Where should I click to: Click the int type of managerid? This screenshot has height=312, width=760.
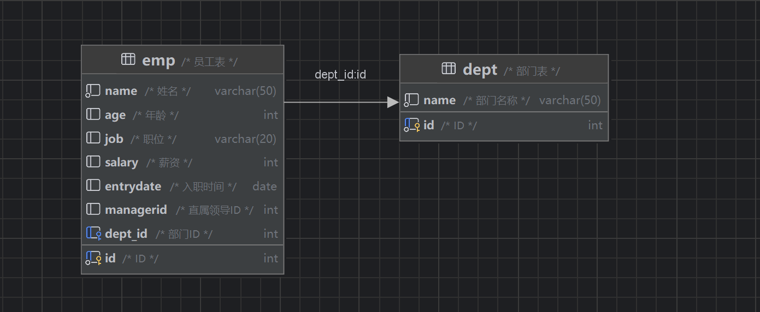tap(270, 209)
